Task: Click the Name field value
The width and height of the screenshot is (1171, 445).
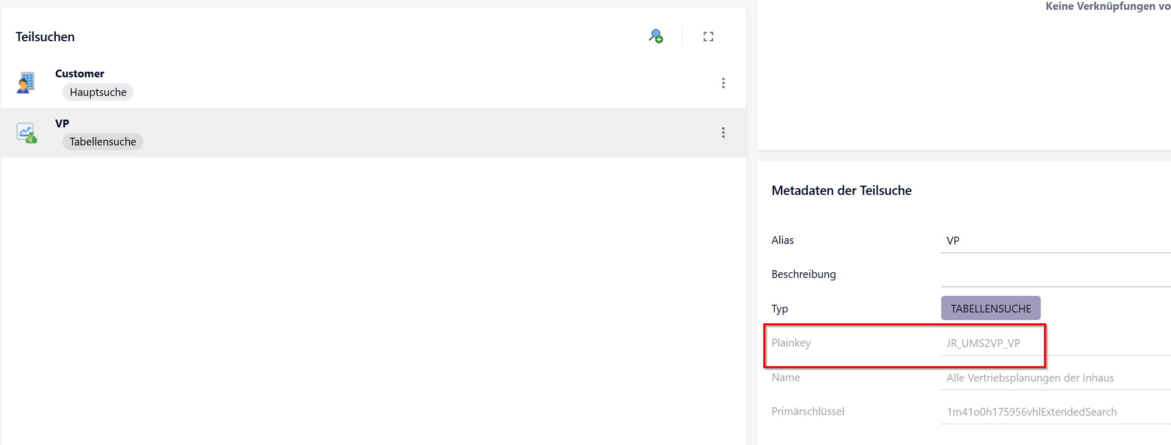Action: pos(1030,378)
